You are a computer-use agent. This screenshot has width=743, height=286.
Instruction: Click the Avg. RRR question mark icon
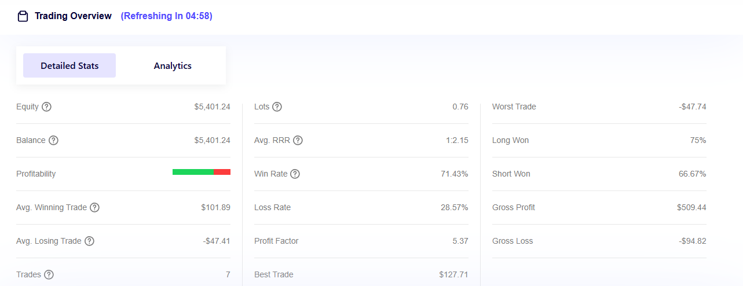coord(298,140)
